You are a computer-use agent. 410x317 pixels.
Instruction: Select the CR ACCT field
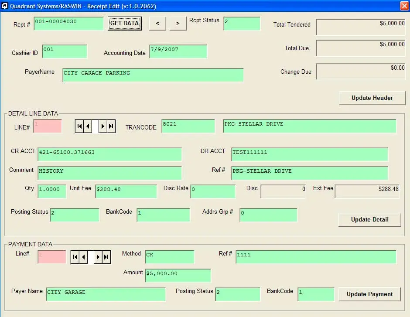(x=109, y=154)
